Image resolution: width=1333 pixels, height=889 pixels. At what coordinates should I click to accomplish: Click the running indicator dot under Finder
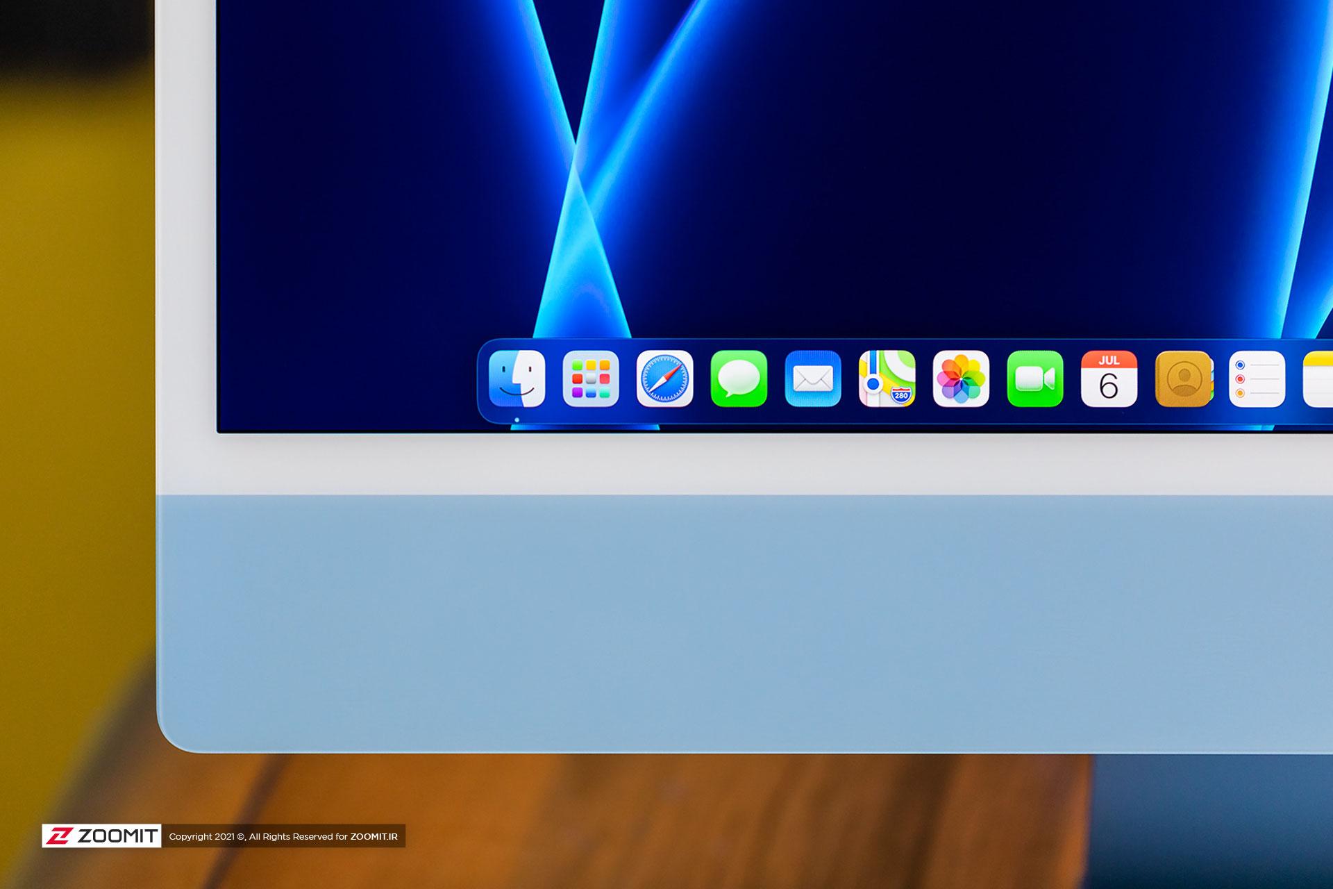(x=517, y=419)
